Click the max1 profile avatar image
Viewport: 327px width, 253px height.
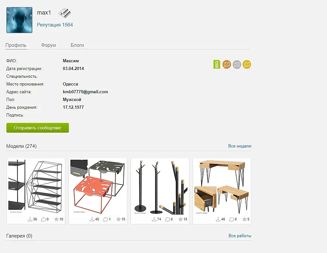pos(19,20)
